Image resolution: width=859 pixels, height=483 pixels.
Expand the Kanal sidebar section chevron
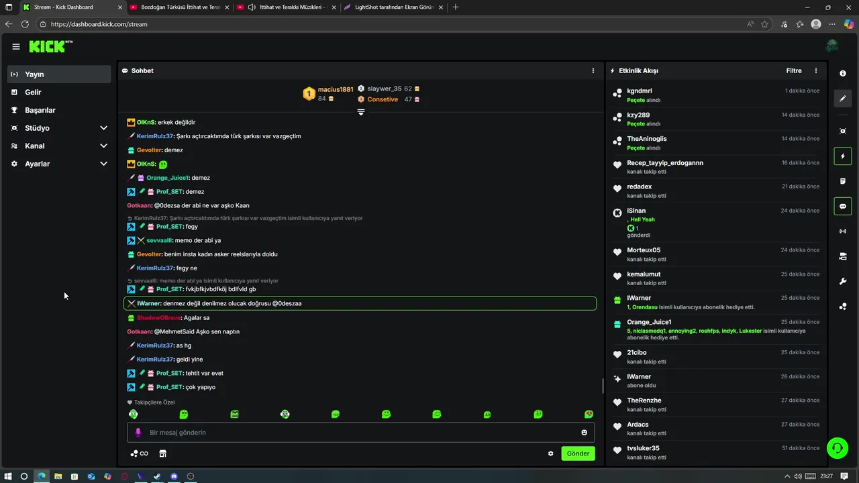tap(103, 146)
